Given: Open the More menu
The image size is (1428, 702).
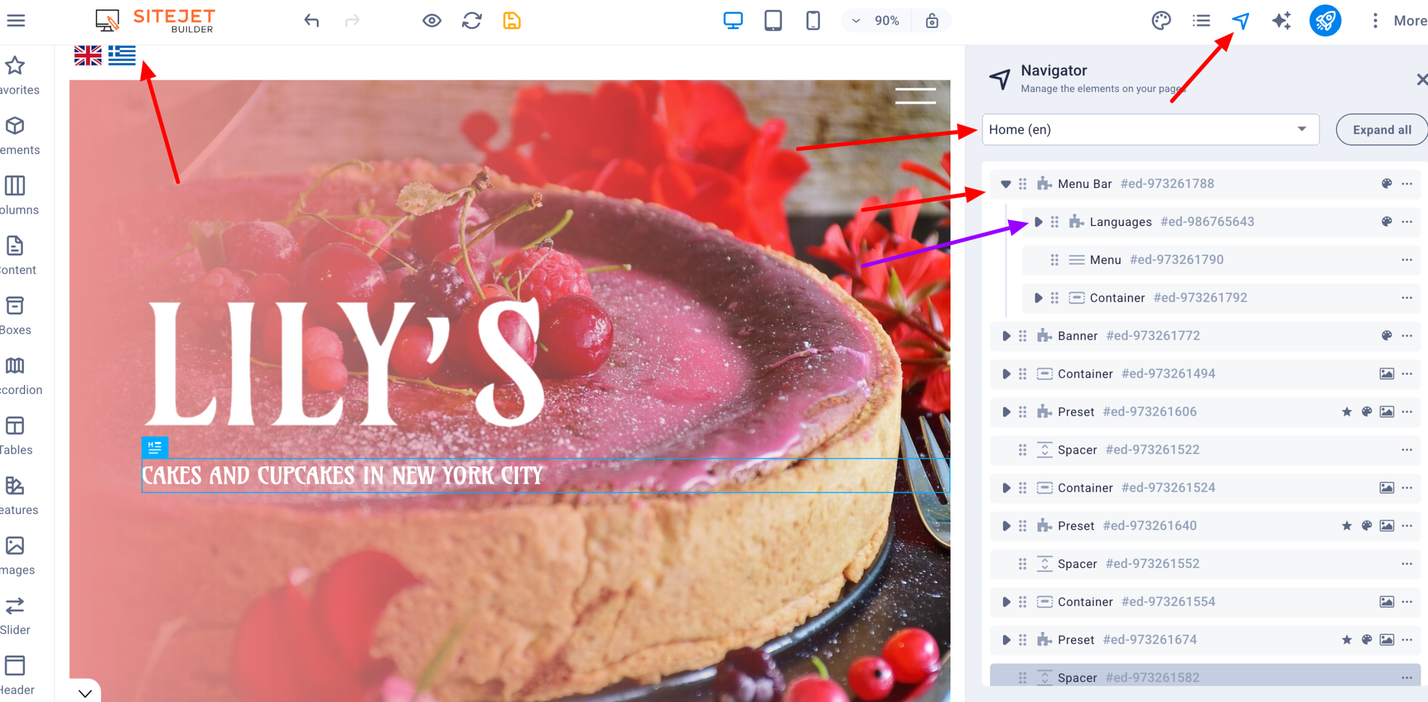Looking at the screenshot, I should (x=1399, y=21).
